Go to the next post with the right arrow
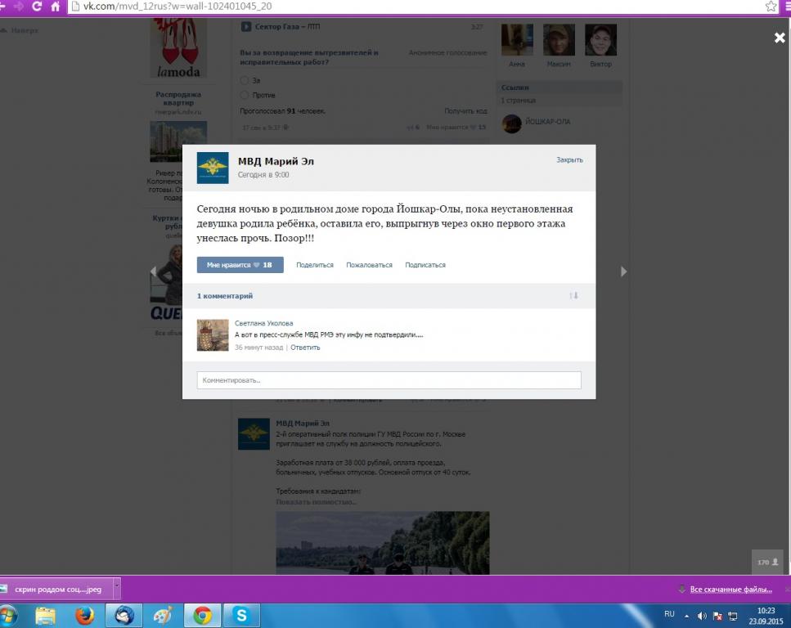The width and height of the screenshot is (791, 628). 624,271
